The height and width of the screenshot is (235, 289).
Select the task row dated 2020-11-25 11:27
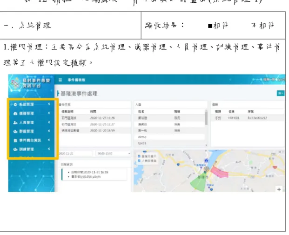pyautogui.click(x=95, y=124)
